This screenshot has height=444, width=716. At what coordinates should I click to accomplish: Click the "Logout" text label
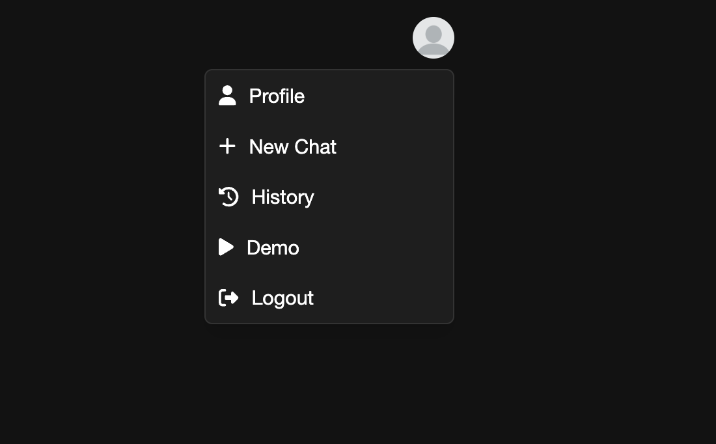pos(282,298)
